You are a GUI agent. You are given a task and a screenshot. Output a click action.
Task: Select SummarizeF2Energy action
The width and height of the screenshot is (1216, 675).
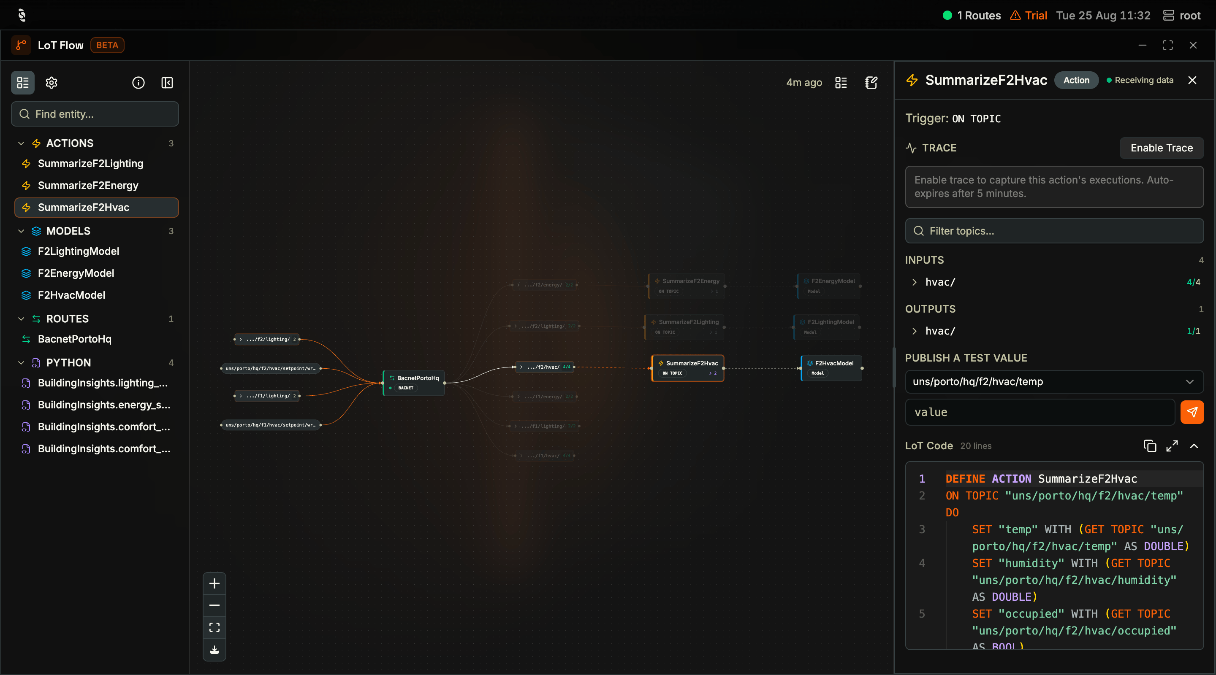97,185
